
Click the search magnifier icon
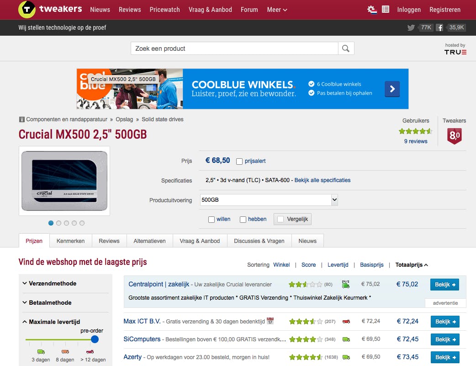pyautogui.click(x=346, y=48)
